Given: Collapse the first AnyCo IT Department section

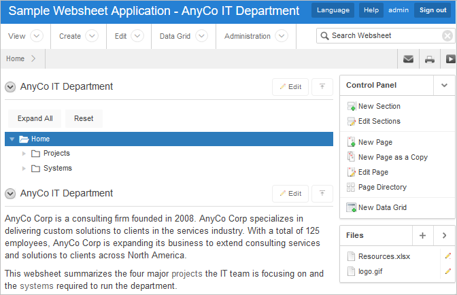Looking at the screenshot, I should pos(10,87).
